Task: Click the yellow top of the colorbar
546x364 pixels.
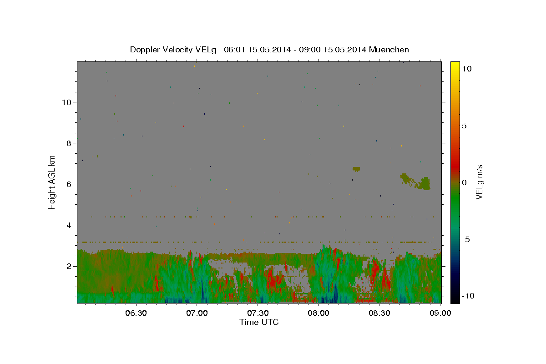Action: [x=455, y=65]
